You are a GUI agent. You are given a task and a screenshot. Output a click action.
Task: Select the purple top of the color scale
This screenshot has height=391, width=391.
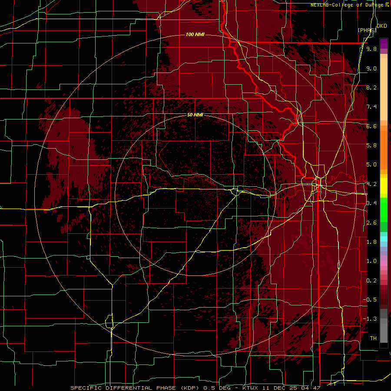pyautogui.click(x=384, y=43)
